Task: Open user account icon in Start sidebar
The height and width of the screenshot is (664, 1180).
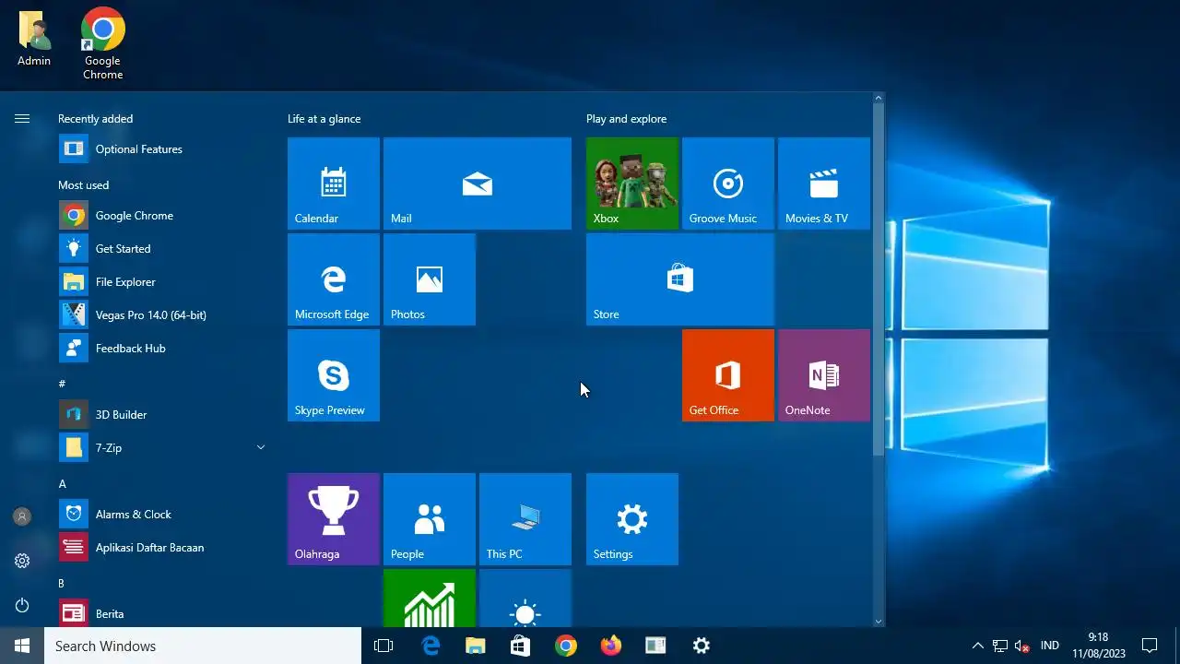Action: [22, 516]
